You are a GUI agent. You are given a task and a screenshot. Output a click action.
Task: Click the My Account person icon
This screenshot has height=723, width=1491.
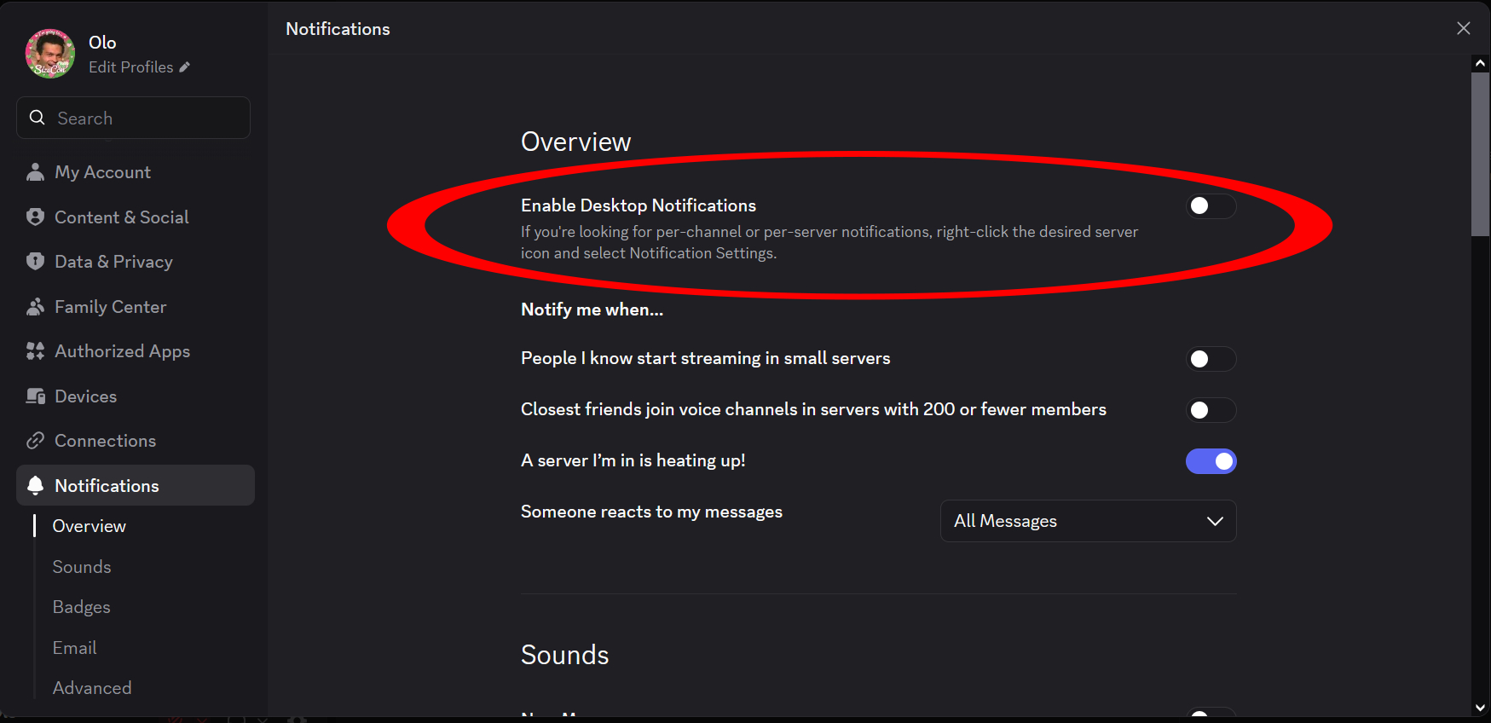click(35, 172)
